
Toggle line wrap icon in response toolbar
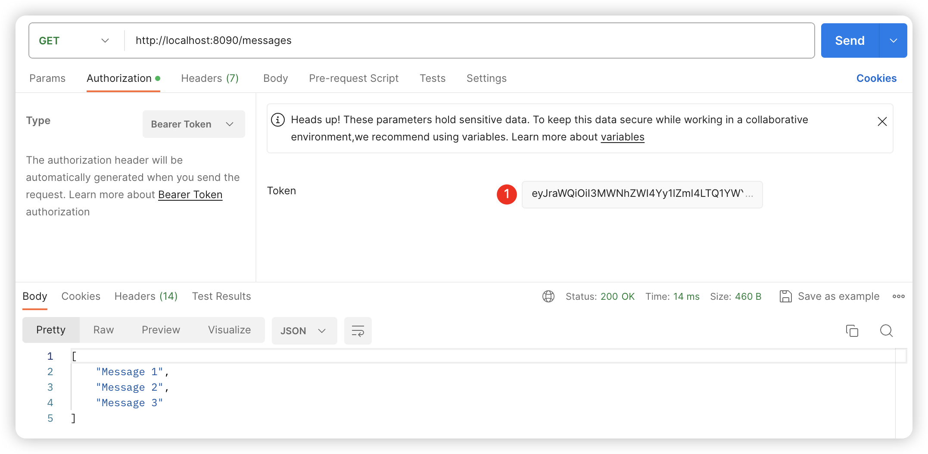point(358,331)
